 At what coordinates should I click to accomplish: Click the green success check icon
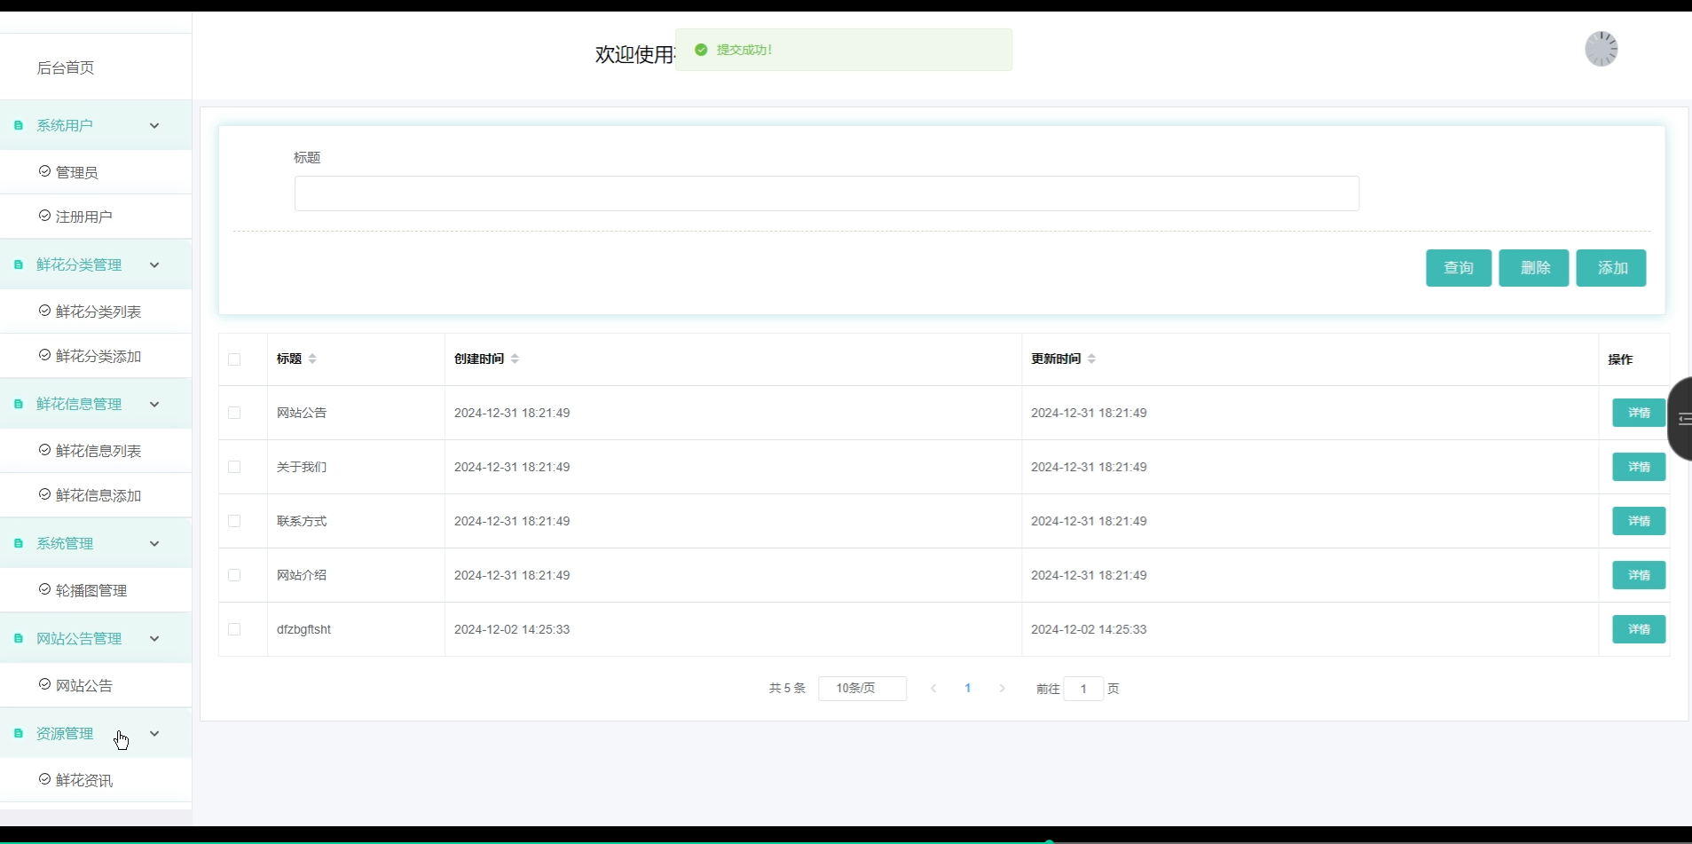pyautogui.click(x=701, y=50)
